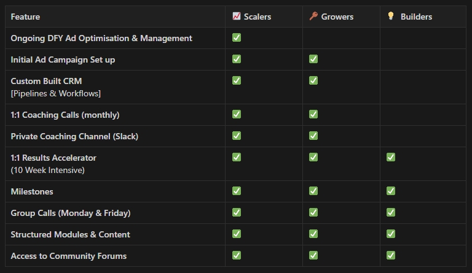Click Scalers checkmark for Access to Community Forums
The height and width of the screenshot is (273, 472).
(237, 255)
